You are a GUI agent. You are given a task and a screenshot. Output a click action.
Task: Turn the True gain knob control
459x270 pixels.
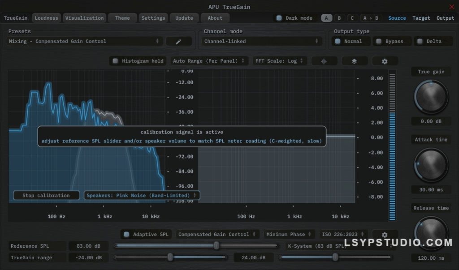(x=431, y=96)
